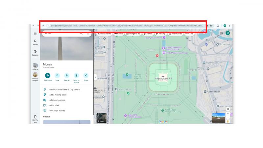Open Gedung Soedjon... recent item
The height and width of the screenshot is (148, 263).
tap(35, 77)
